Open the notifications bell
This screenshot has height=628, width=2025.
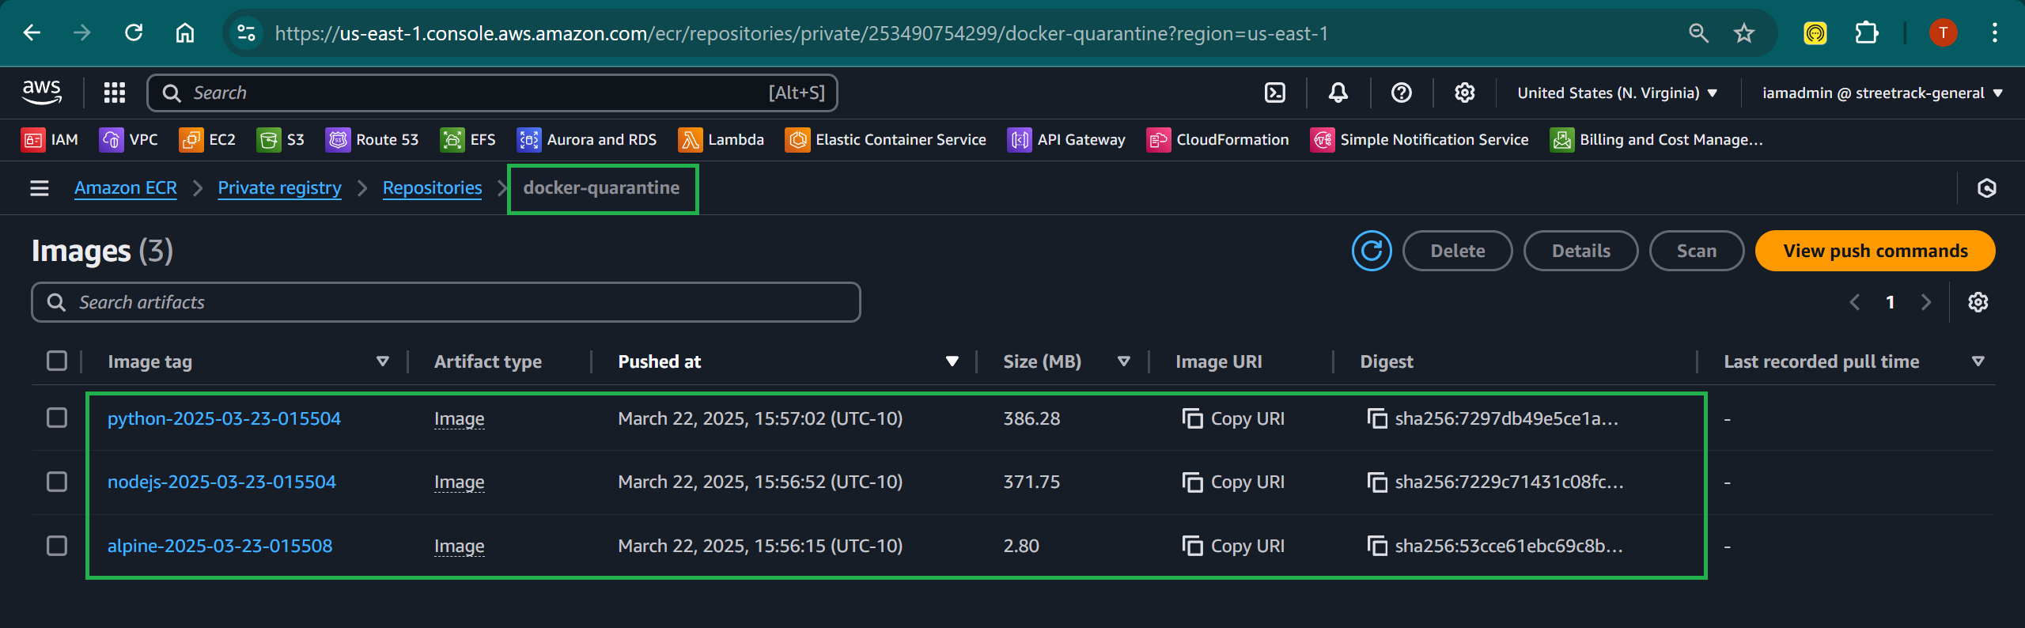tap(1338, 93)
